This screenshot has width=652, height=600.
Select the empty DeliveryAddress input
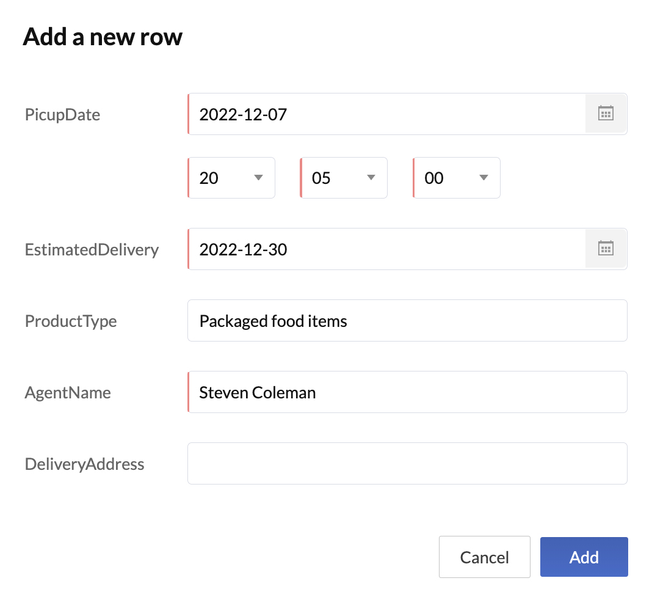tap(407, 464)
